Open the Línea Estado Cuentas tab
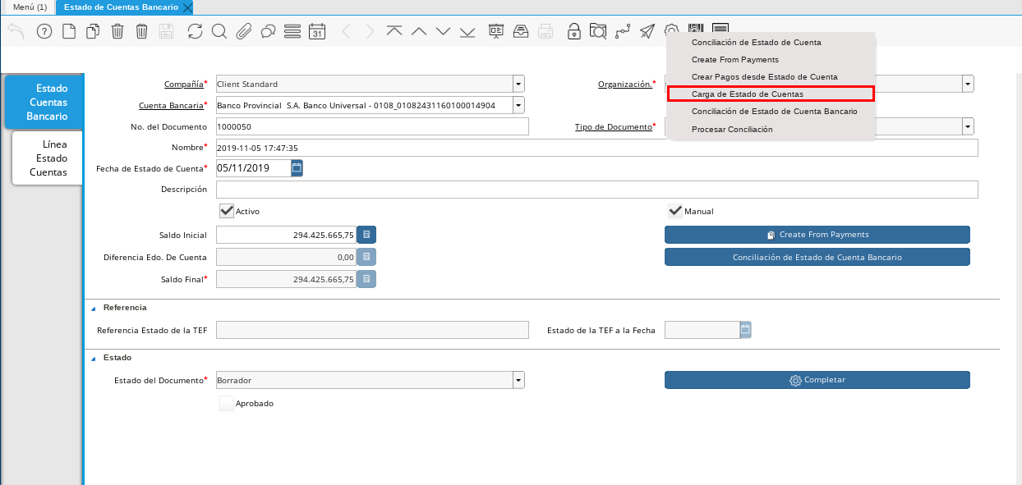The image size is (1022, 485). [48, 158]
